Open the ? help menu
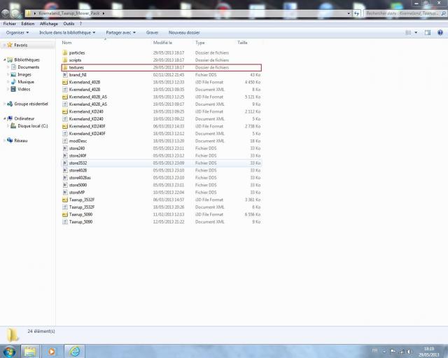 81,24
